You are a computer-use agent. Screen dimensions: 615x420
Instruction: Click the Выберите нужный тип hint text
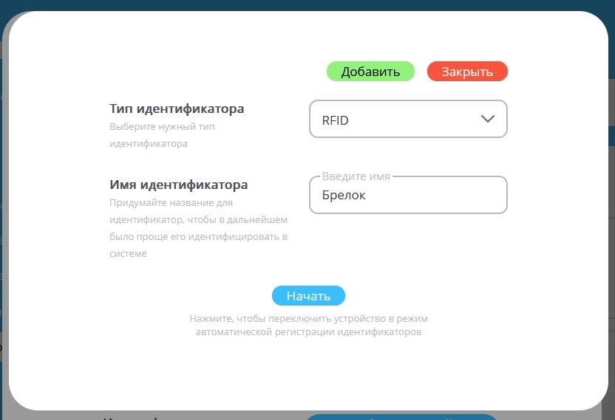(162, 127)
